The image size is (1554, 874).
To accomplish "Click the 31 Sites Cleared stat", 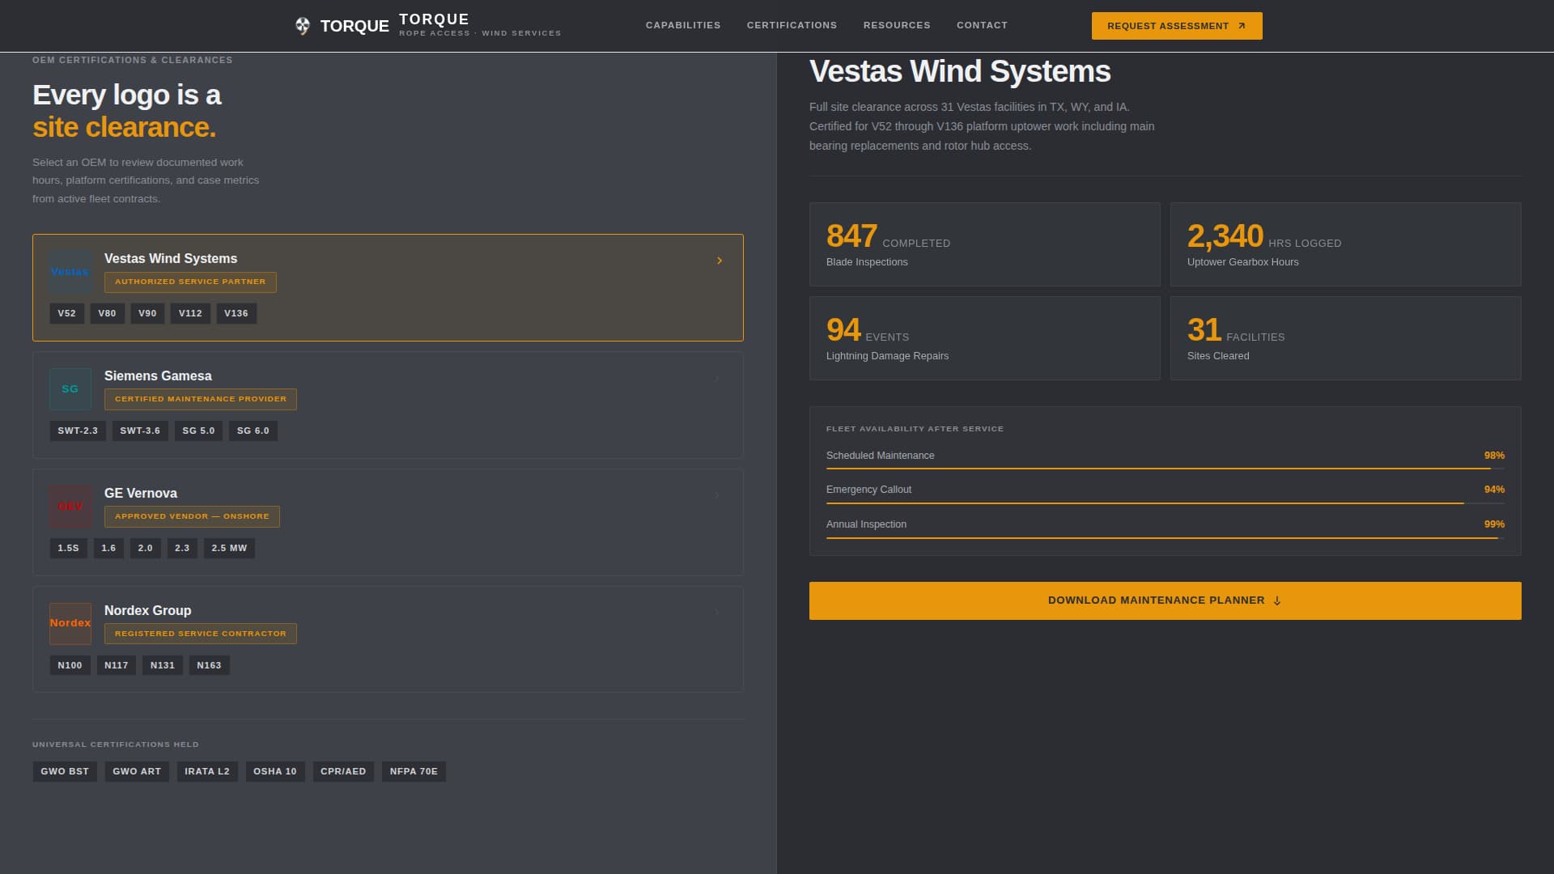I will (1346, 338).
